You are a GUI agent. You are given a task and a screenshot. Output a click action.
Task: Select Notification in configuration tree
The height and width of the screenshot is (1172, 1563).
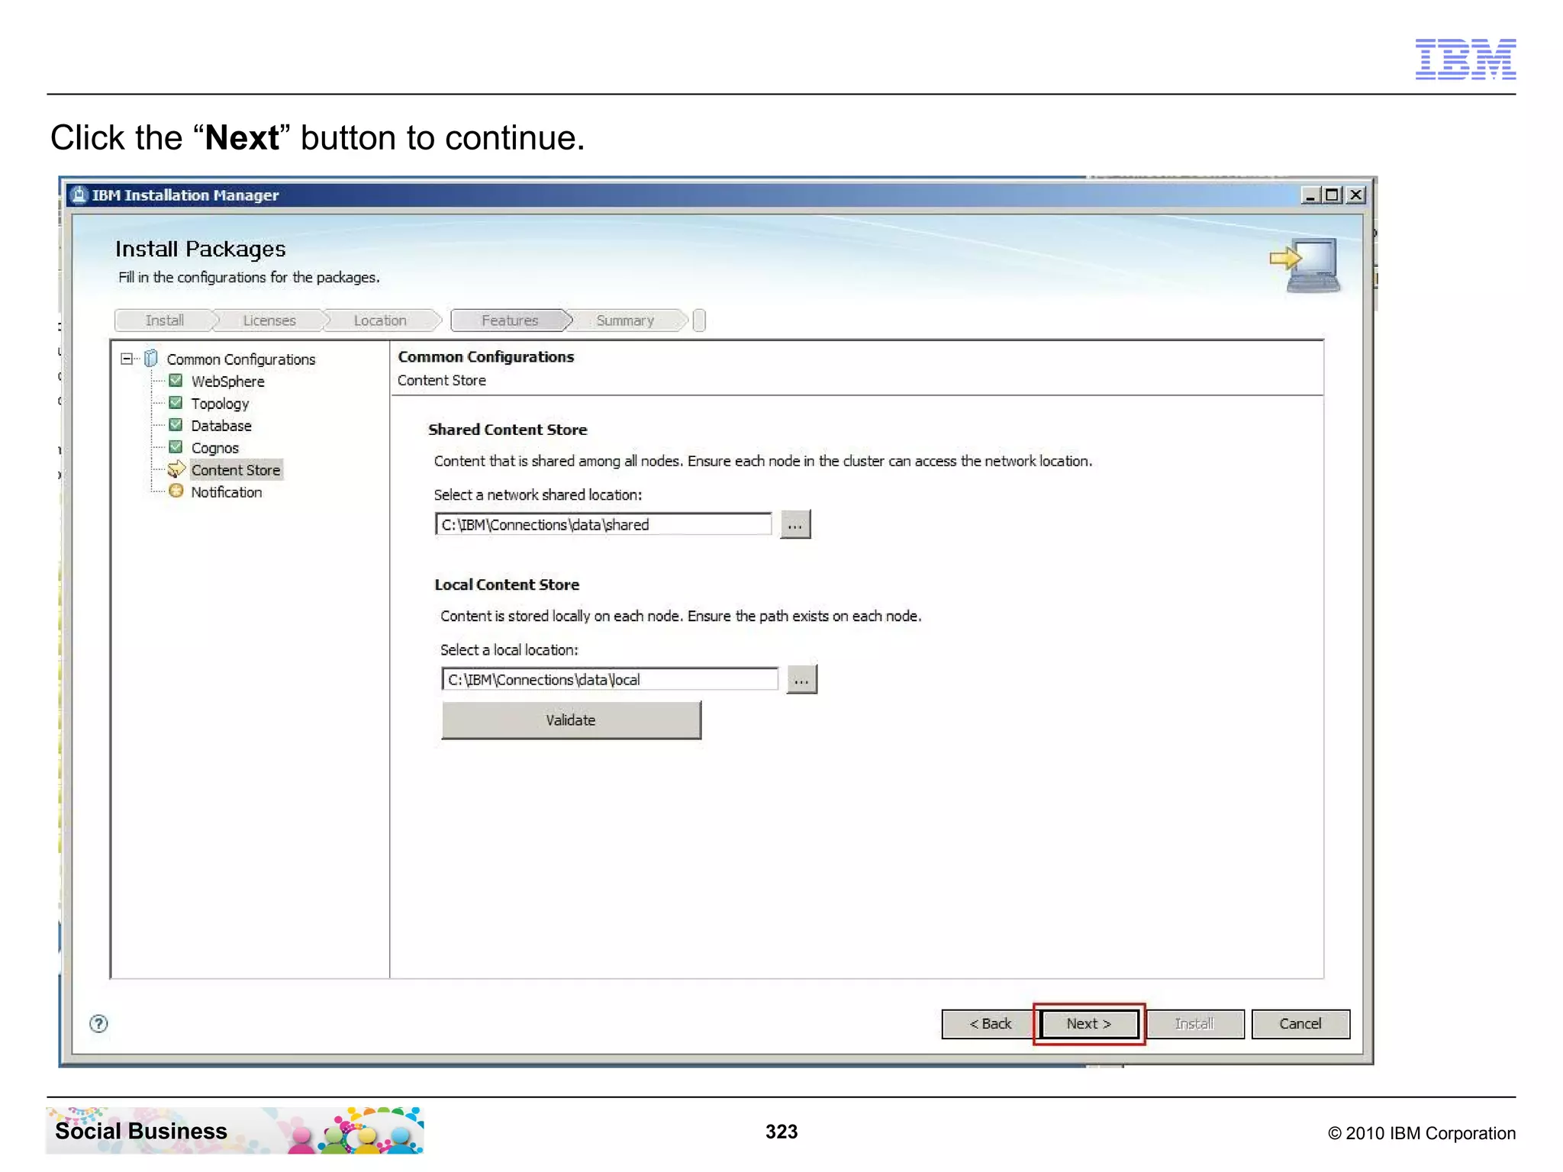226,492
